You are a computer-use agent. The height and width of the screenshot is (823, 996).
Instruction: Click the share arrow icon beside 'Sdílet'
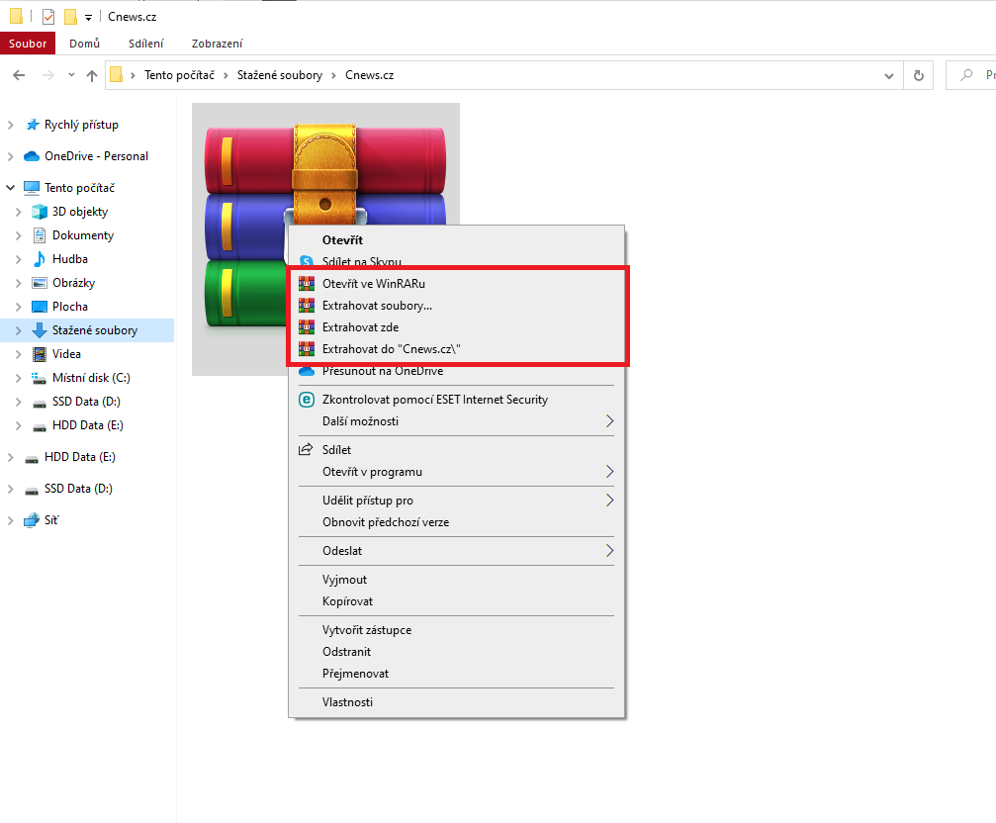(307, 450)
